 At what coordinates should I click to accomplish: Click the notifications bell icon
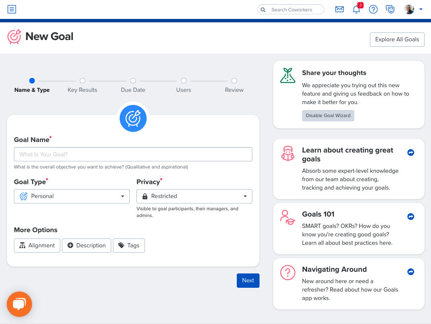pos(356,9)
